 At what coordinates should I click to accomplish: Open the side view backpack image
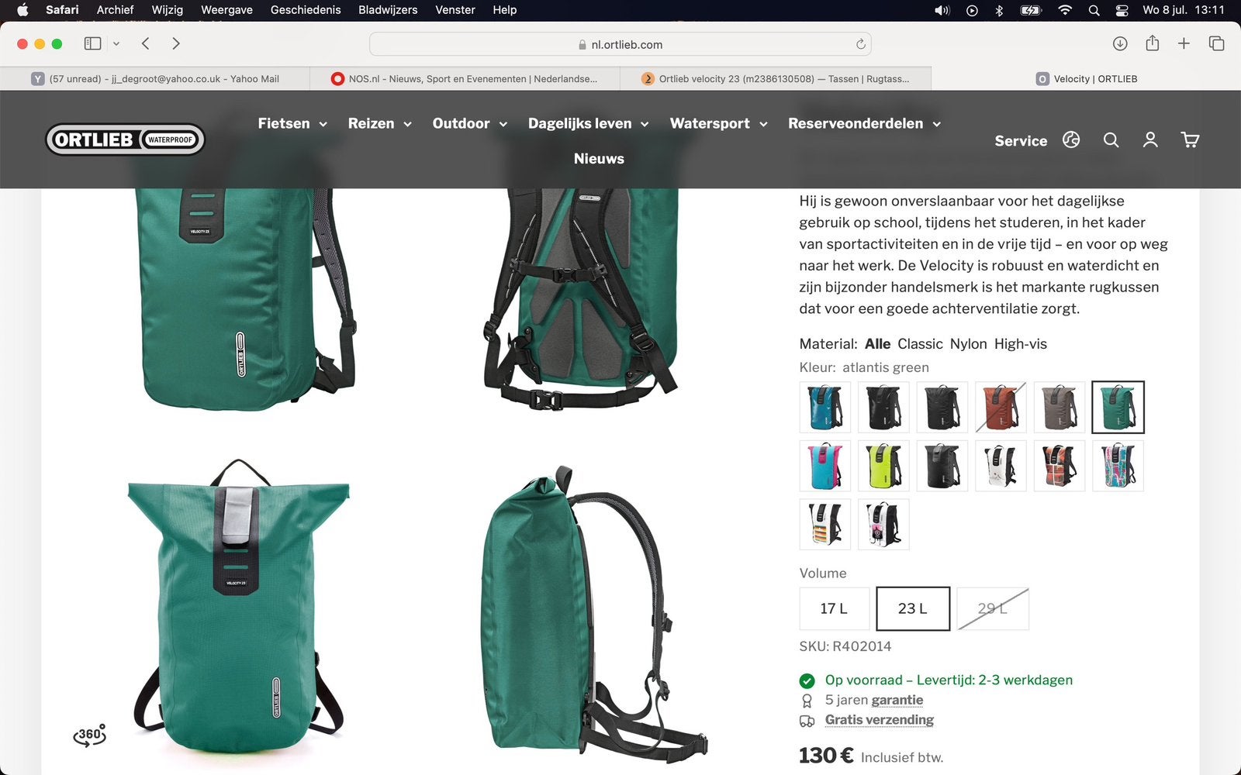tap(593, 614)
